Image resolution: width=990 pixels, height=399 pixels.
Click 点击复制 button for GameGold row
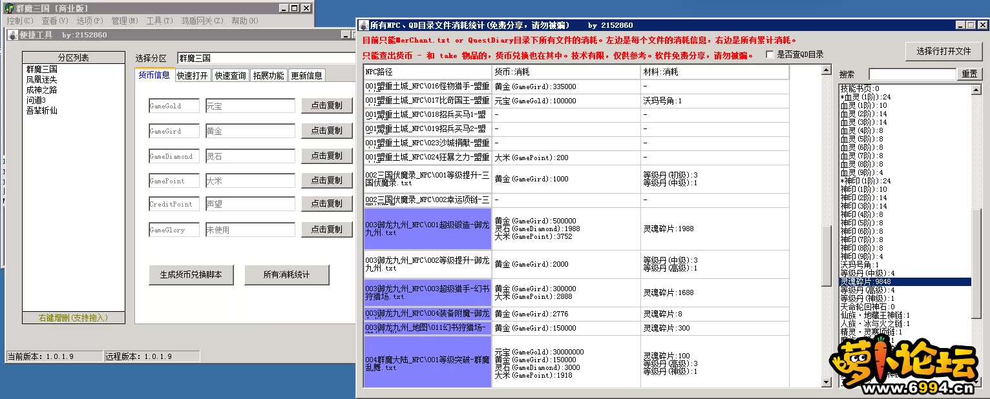pos(326,105)
